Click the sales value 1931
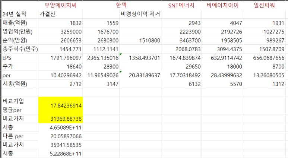Image resolution: width=288 pixels, height=158 pixels. (x=264, y=23)
